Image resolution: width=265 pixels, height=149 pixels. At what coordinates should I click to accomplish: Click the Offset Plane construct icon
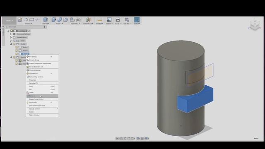(88, 20)
